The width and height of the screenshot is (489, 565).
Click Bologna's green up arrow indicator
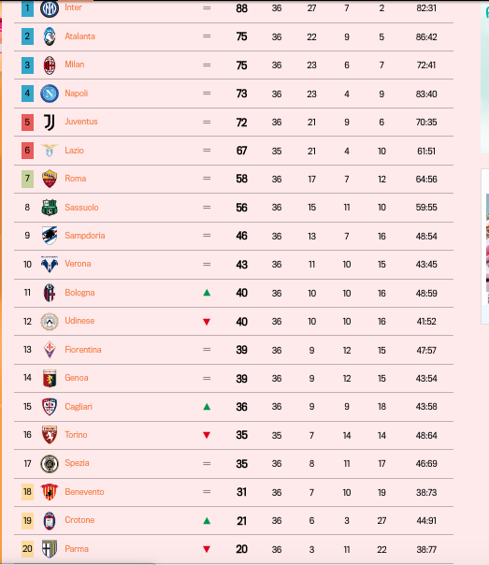click(207, 293)
